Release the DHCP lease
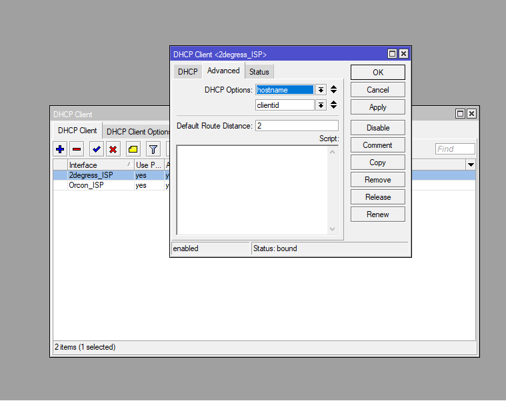Image resolution: width=506 pixels, height=407 pixels. pyautogui.click(x=378, y=197)
